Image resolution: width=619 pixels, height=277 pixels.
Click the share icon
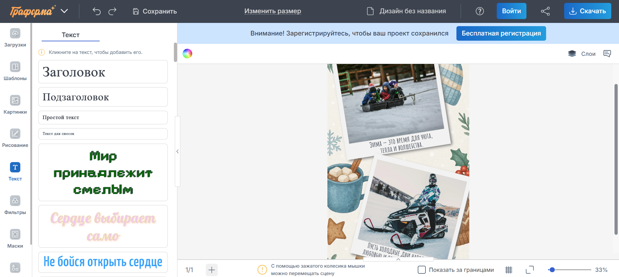point(545,11)
